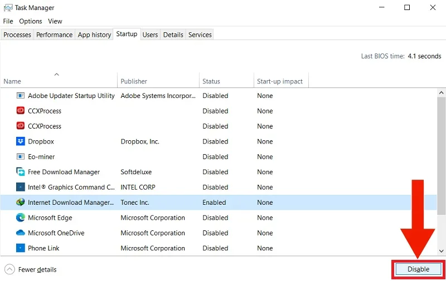The image size is (446, 281).
Task: Select the Internet Download Manager name
Action: point(71,203)
